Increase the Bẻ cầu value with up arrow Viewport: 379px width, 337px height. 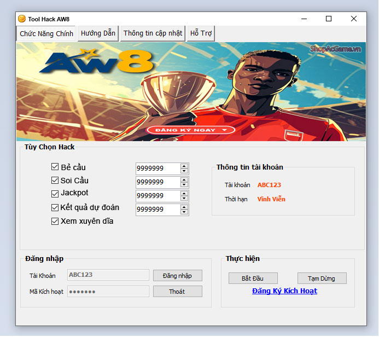tap(184, 166)
